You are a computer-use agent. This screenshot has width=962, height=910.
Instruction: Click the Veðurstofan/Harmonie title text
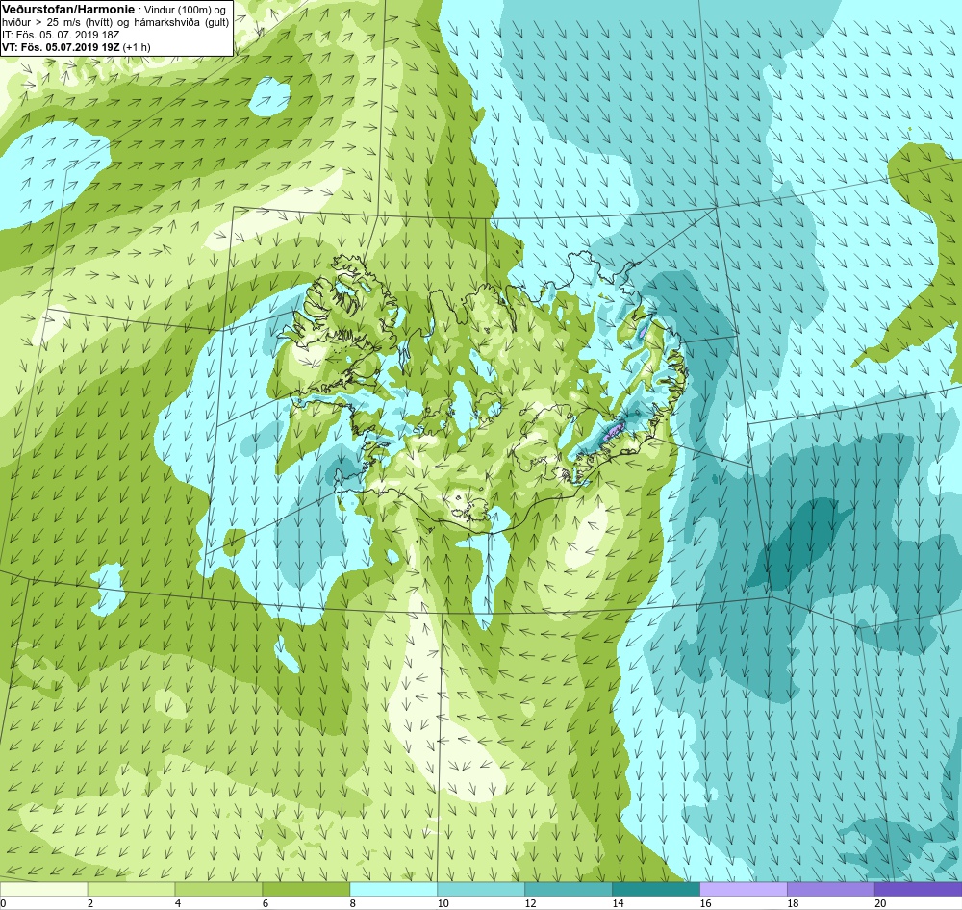(x=67, y=10)
